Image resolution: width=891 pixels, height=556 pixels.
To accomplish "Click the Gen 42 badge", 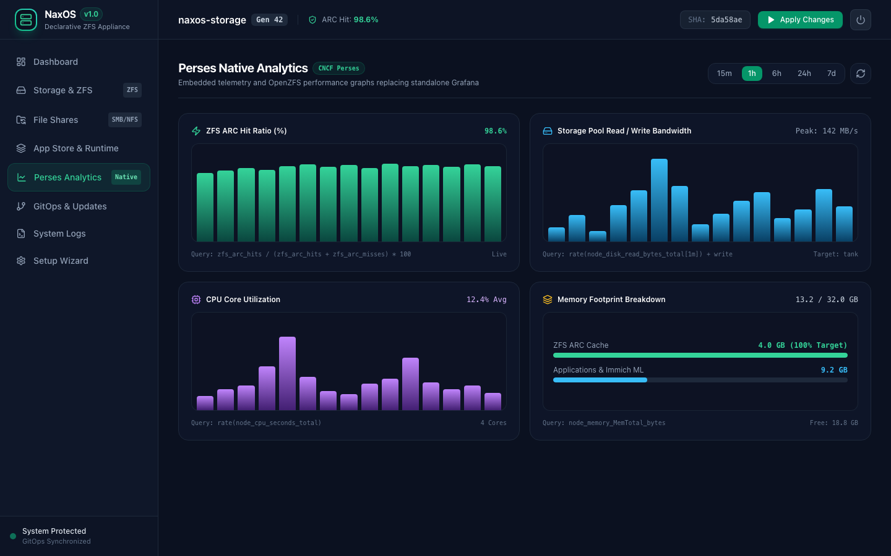I will point(270,20).
